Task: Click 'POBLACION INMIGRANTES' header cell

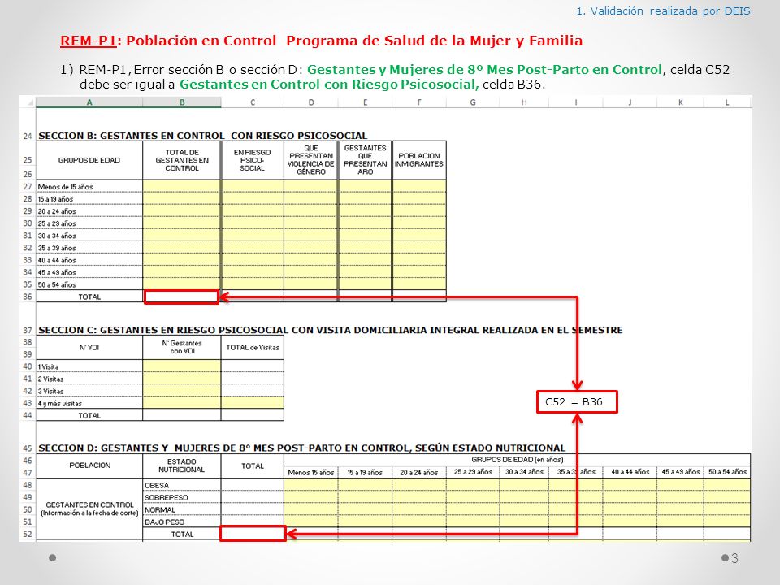Action: click(419, 160)
